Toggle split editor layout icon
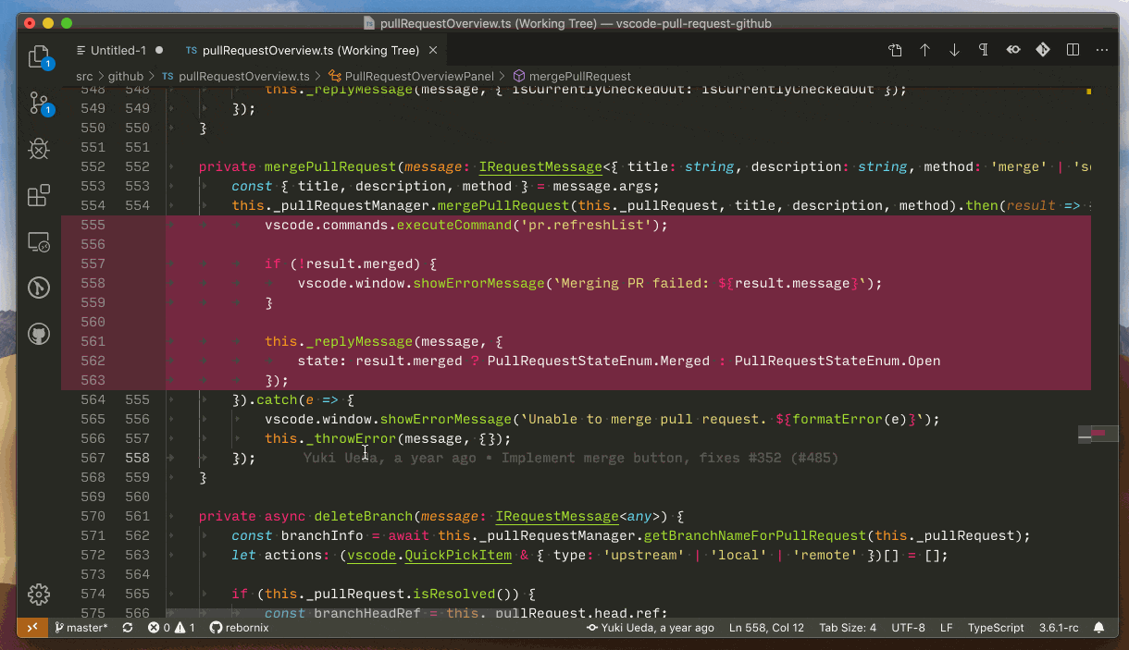The height and width of the screenshot is (650, 1129). (1073, 50)
